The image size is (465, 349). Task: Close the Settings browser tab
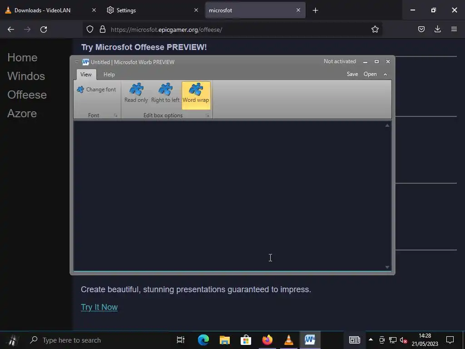(x=196, y=10)
